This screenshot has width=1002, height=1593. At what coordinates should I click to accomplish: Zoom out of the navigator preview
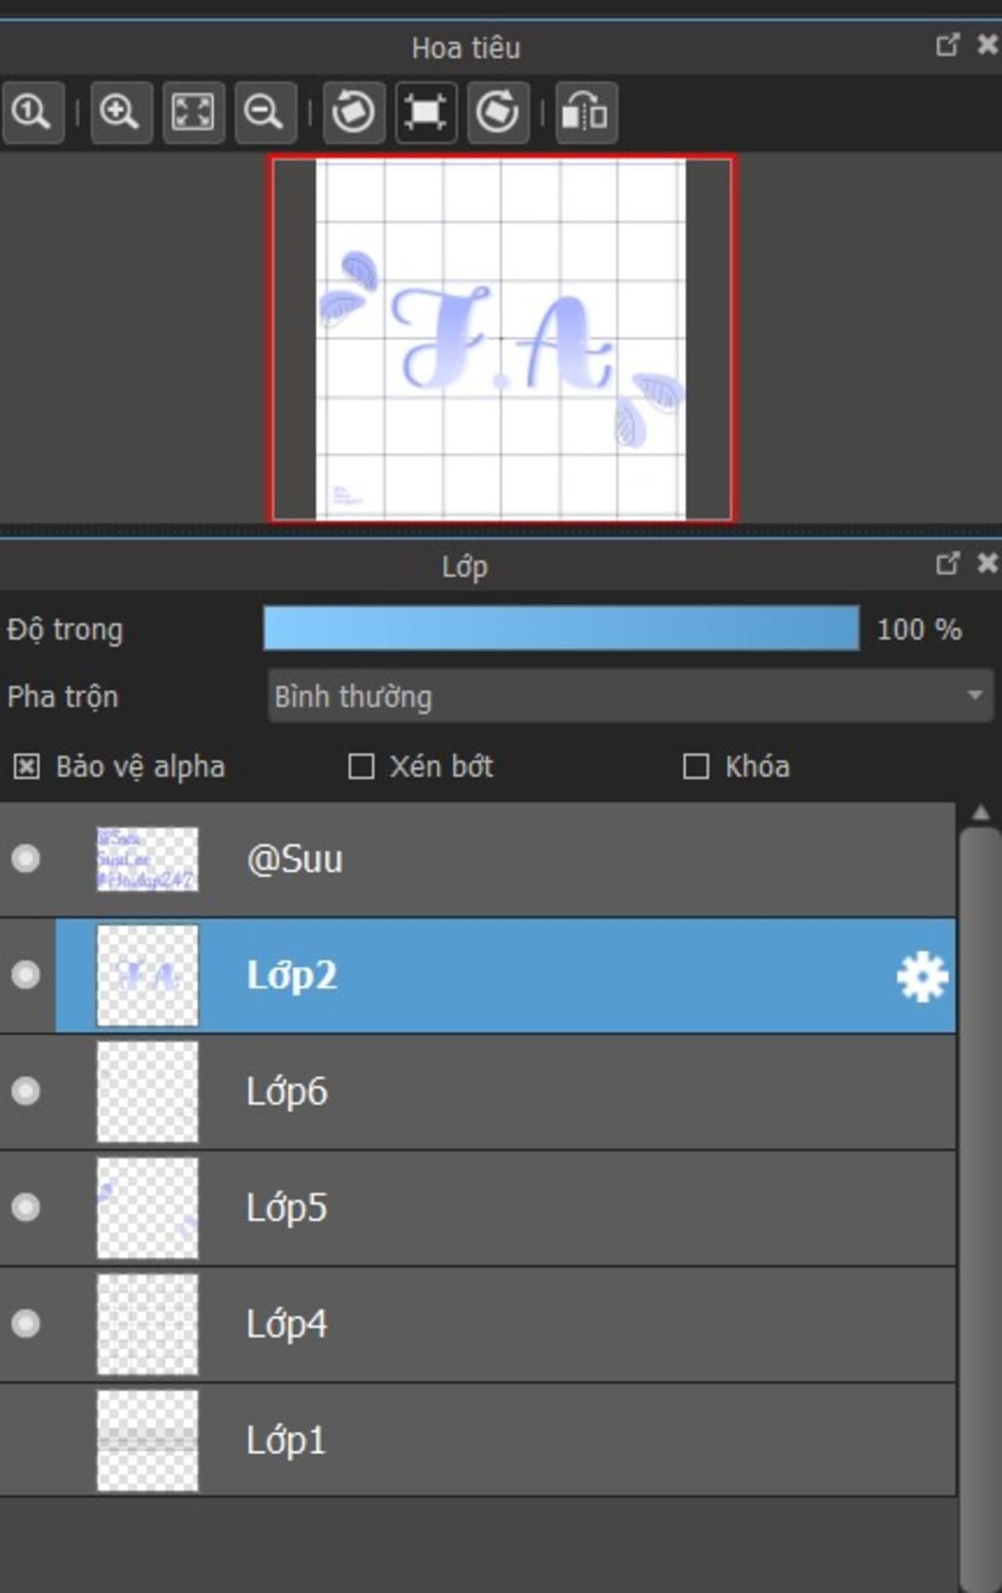point(264,113)
